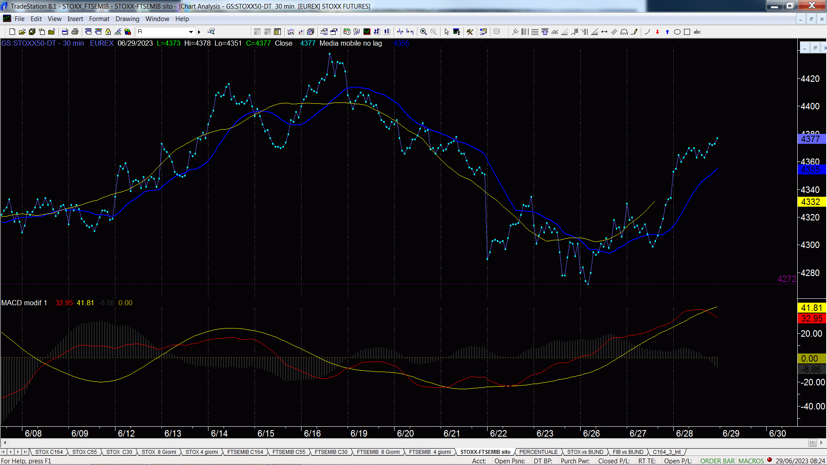Switch to the FTSEMIB C164 tab
This screenshot has height=465, width=827.
point(245,452)
